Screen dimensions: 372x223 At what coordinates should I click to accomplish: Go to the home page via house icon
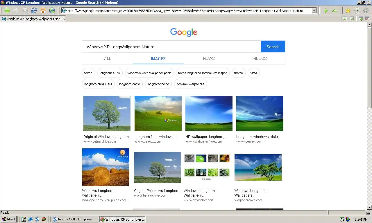click(43, 11)
